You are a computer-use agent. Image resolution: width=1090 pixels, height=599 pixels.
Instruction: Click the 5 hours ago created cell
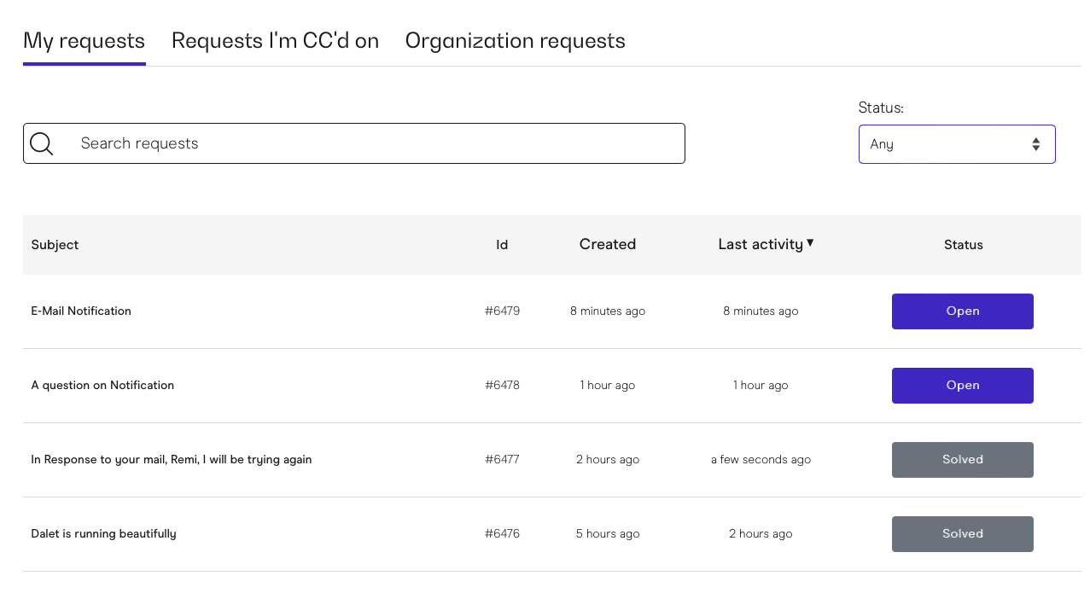[608, 534]
